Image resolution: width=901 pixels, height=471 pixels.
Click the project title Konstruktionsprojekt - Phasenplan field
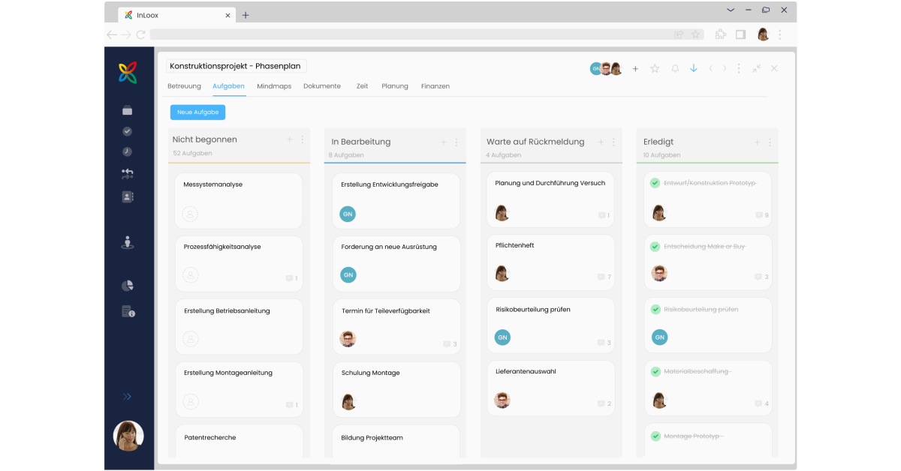tap(236, 66)
